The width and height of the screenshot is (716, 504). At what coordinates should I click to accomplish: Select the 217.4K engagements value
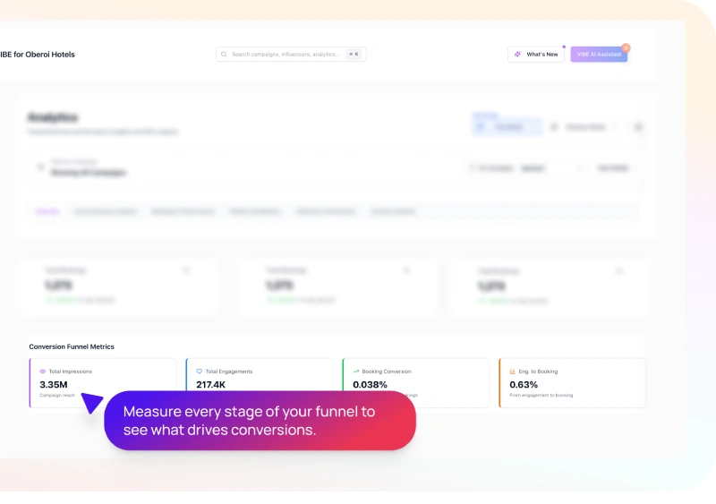pos(211,385)
